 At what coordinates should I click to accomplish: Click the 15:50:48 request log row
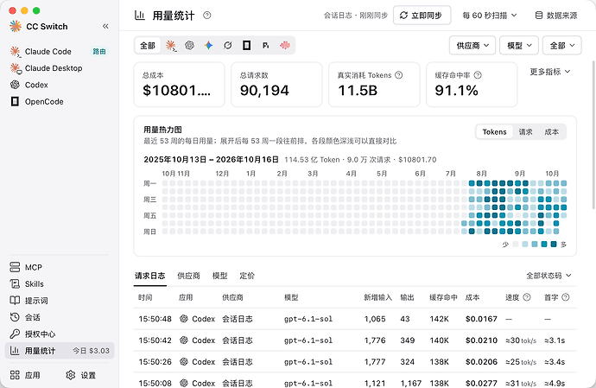(355, 319)
